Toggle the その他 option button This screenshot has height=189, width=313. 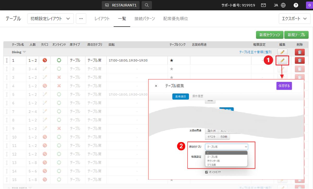point(224,137)
